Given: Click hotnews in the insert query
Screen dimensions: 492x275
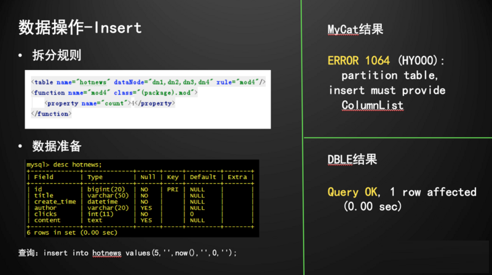Looking at the screenshot, I should (x=106, y=253).
